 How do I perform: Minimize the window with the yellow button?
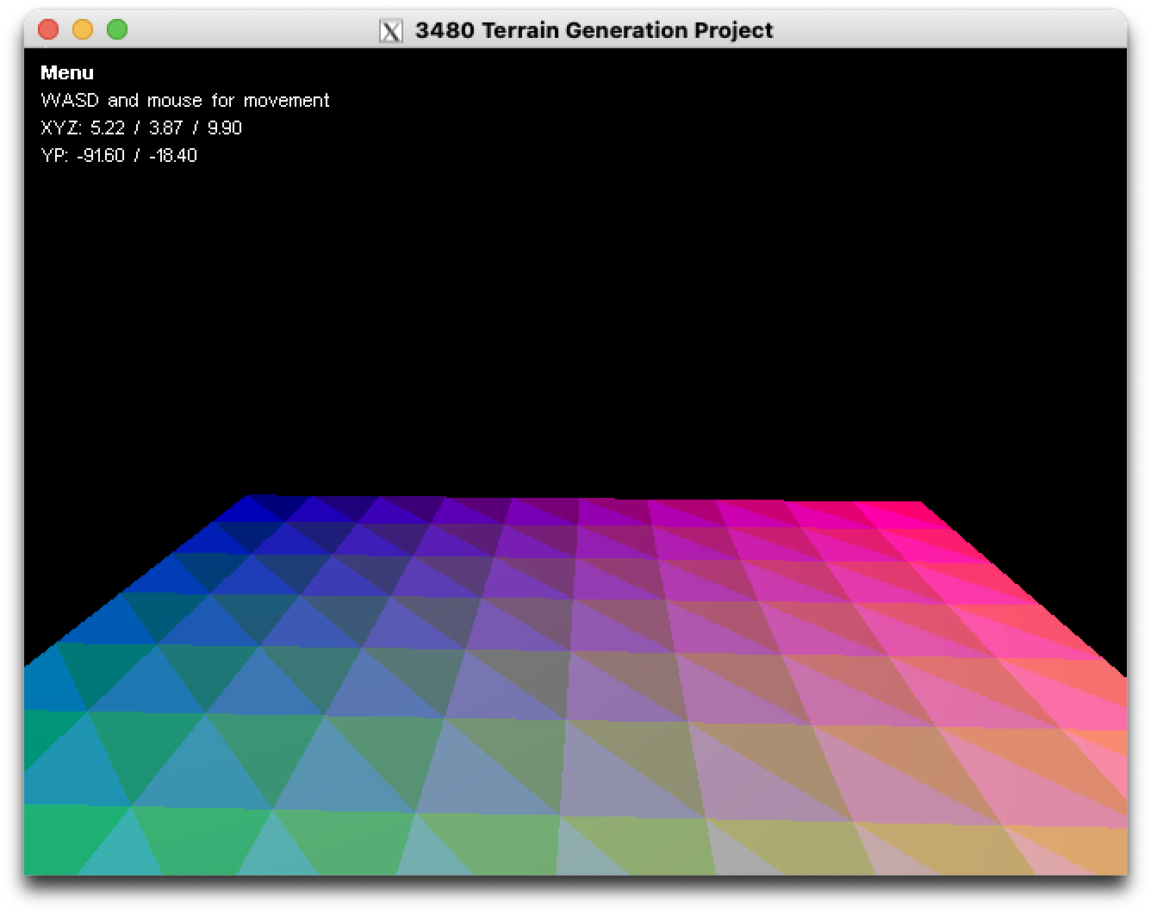(x=83, y=30)
